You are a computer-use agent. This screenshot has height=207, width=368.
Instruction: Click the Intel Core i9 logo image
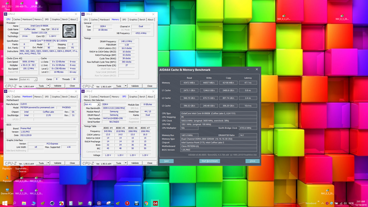(70, 31)
